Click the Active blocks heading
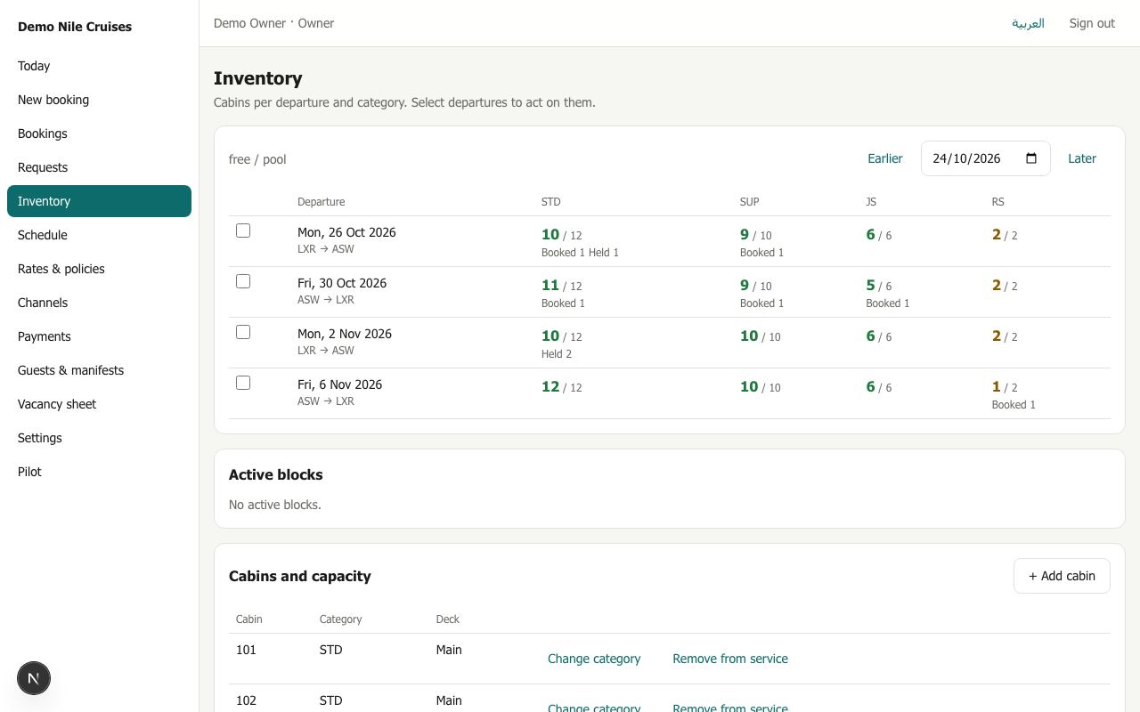1140x712 pixels. 276,474
